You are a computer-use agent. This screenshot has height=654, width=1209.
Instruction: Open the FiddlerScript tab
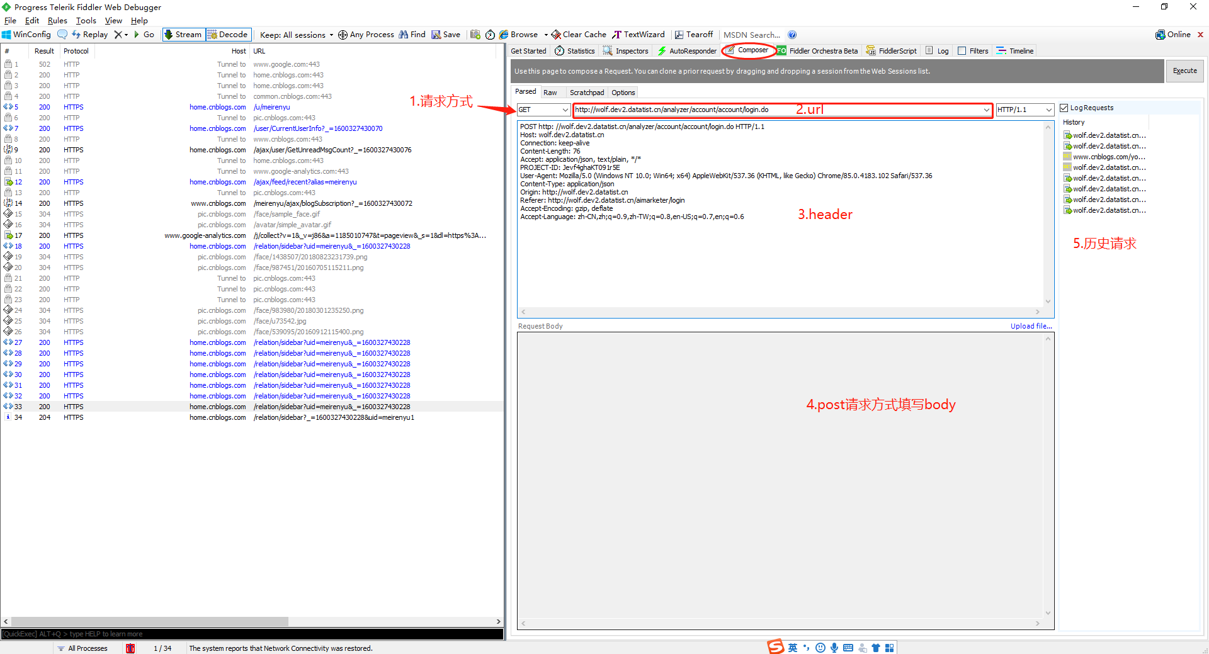891,51
